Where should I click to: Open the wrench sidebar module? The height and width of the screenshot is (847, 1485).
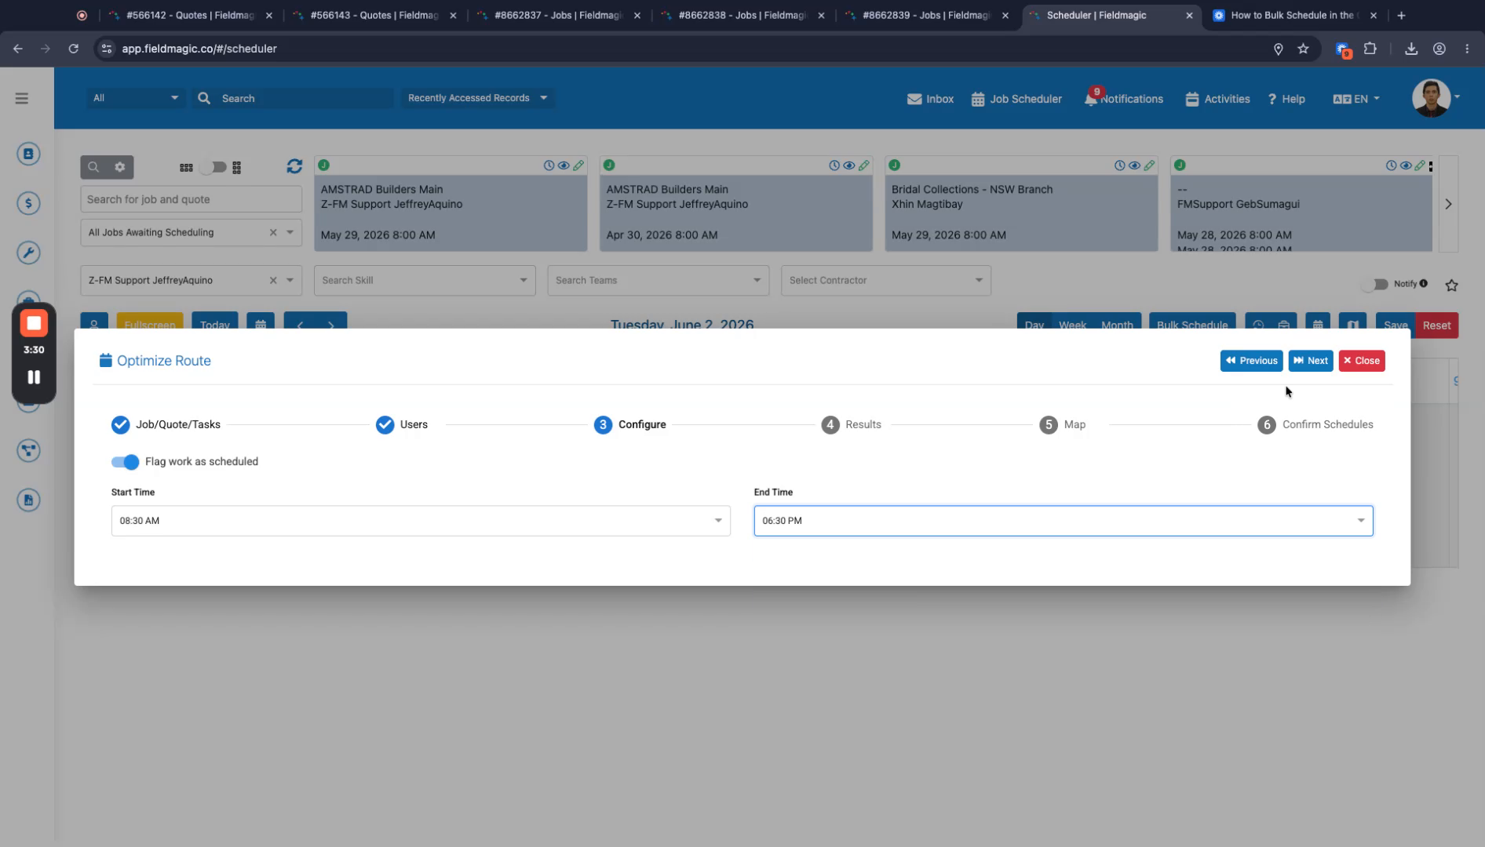(x=28, y=253)
